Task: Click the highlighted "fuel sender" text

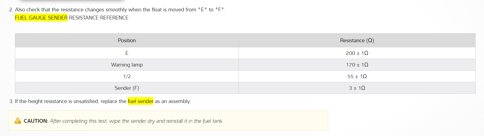Action: coord(140,101)
